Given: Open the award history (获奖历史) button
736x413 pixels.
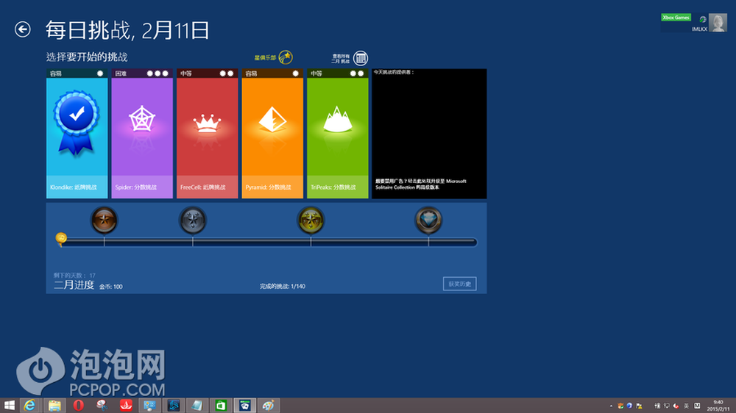Looking at the screenshot, I should point(459,284).
